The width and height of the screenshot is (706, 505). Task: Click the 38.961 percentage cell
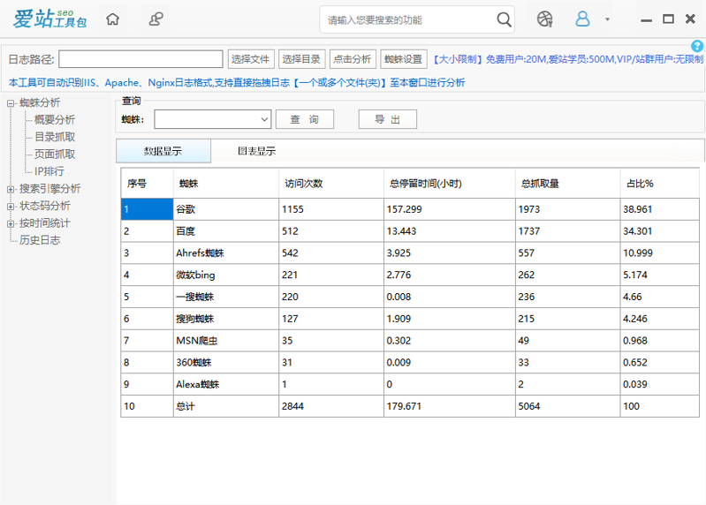pos(660,209)
